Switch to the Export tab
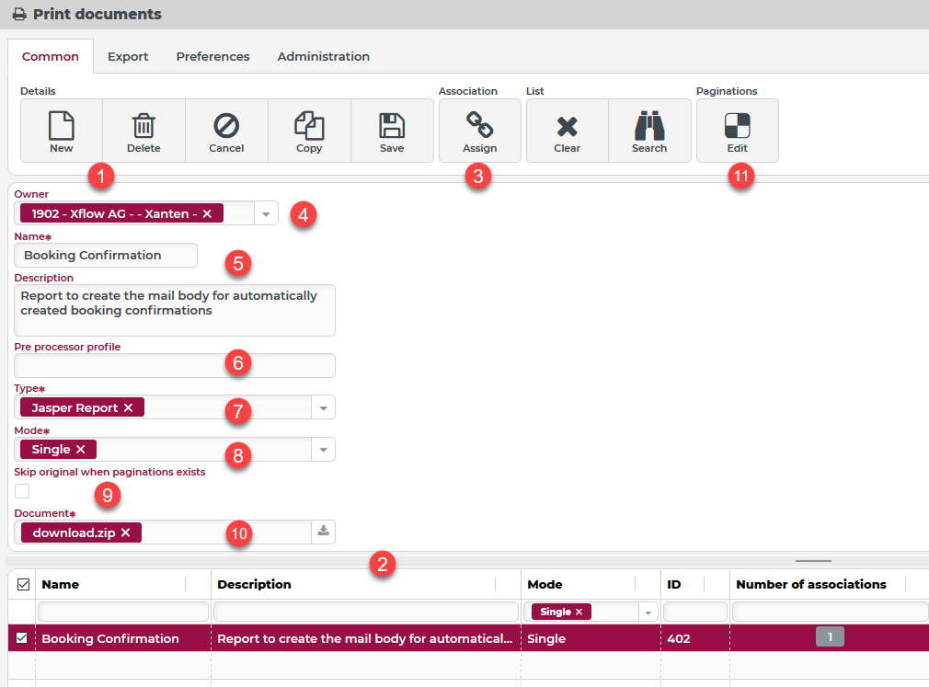The height and width of the screenshot is (687, 929). [x=128, y=56]
